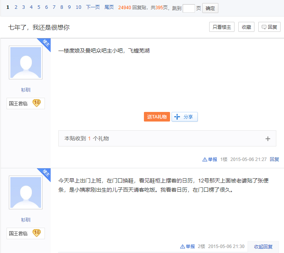Reply to the first floor post
Viewport: 284px width, 253px height.
tap(274, 159)
